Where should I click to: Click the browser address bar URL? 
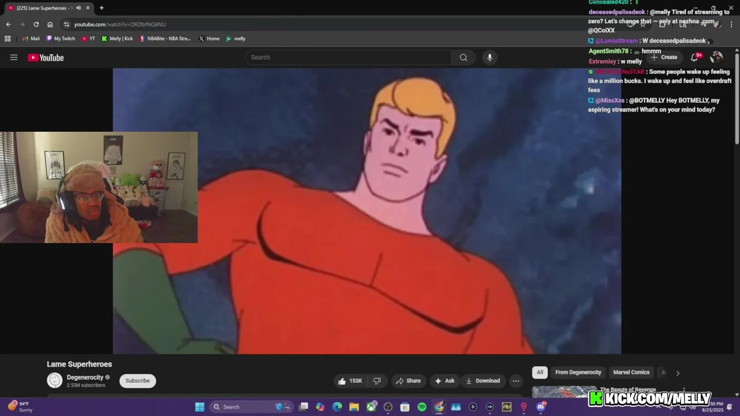pyautogui.click(x=120, y=24)
